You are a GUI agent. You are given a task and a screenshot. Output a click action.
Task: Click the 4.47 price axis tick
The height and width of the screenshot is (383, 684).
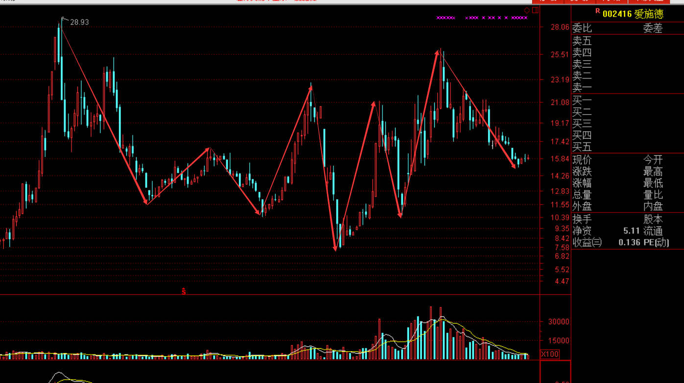[562, 281]
